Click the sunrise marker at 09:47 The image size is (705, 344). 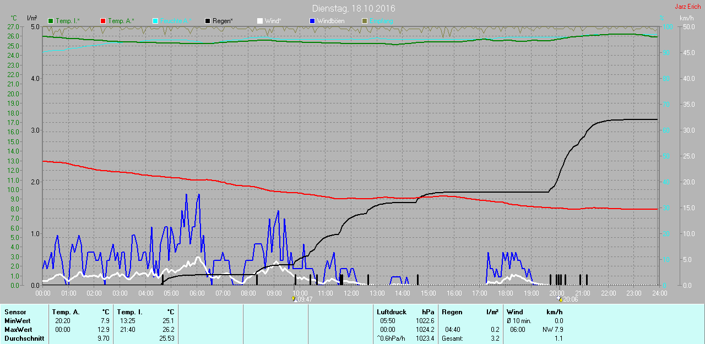coord(294,299)
